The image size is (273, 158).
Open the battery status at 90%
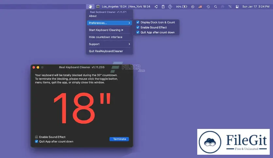182,7
